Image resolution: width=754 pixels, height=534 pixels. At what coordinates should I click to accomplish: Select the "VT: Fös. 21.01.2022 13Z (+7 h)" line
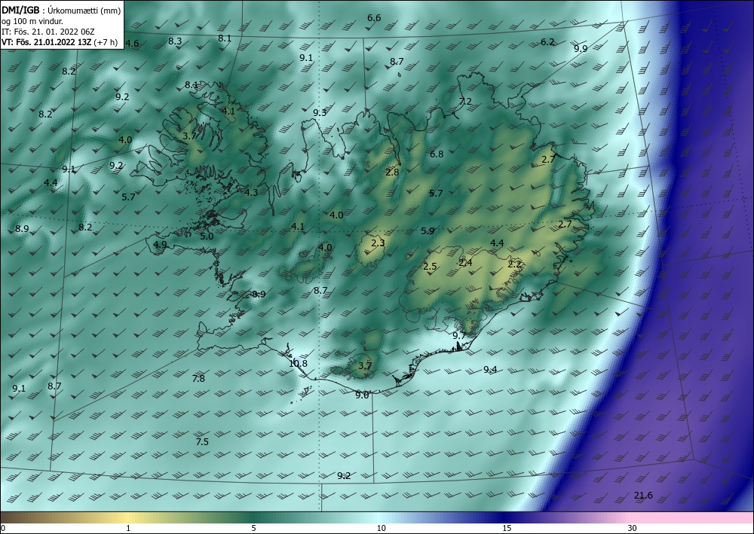59,42
